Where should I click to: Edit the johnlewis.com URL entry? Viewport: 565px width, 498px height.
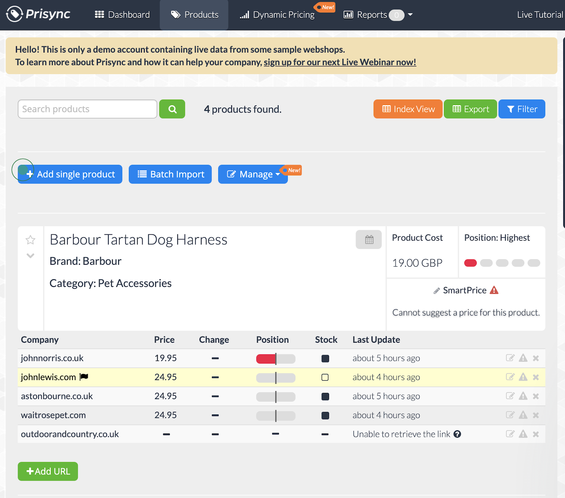click(x=510, y=377)
